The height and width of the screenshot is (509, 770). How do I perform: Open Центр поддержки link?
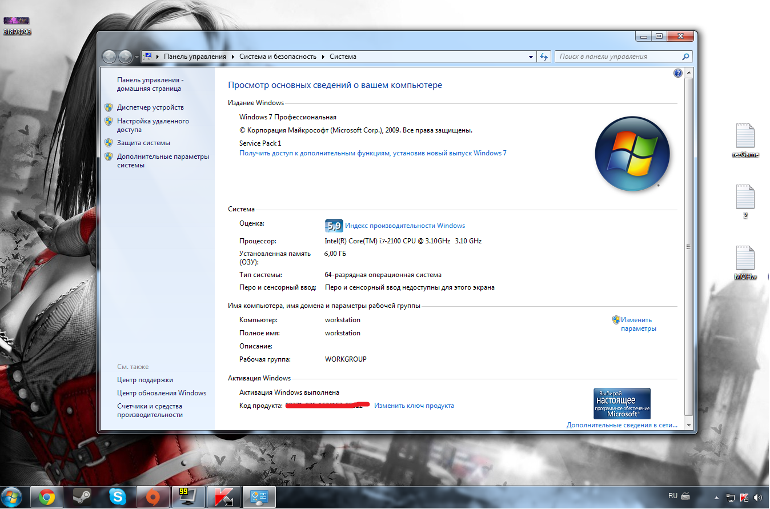145,380
